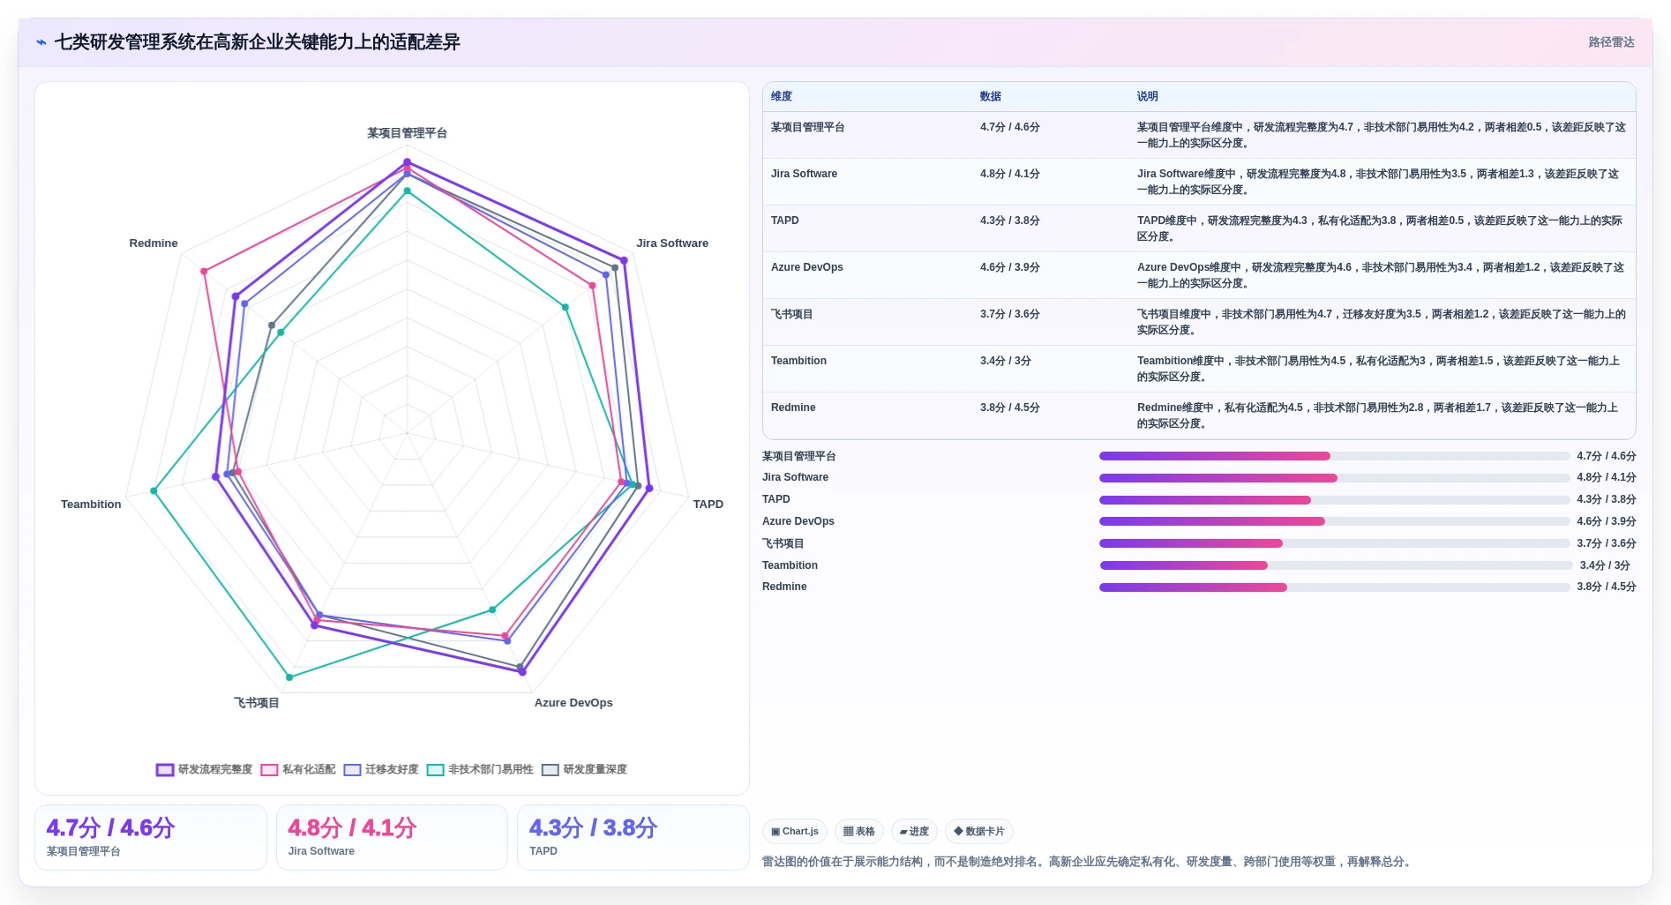Select the Azure DevOps table row name
This screenshot has height=905, width=1671.
pos(806,267)
